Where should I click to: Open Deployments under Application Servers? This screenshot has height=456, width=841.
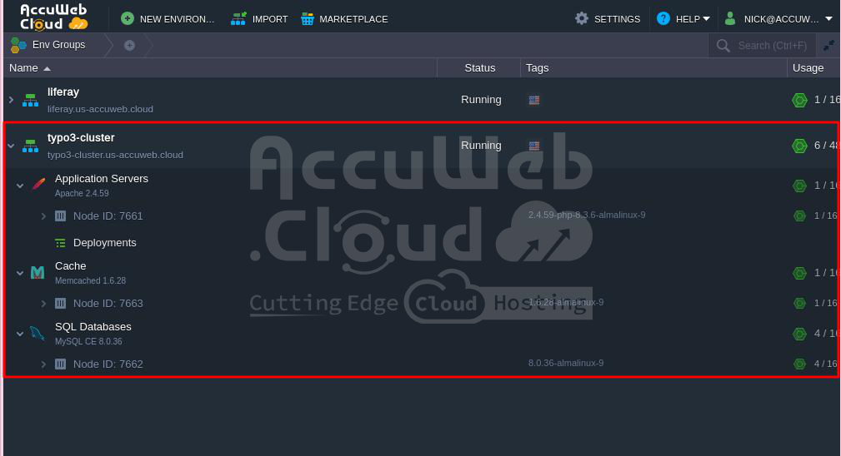[x=104, y=243]
